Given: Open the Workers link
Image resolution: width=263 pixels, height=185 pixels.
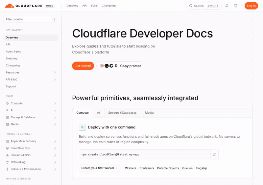Looking at the screenshot, I should pyautogui.click(x=131, y=168).
